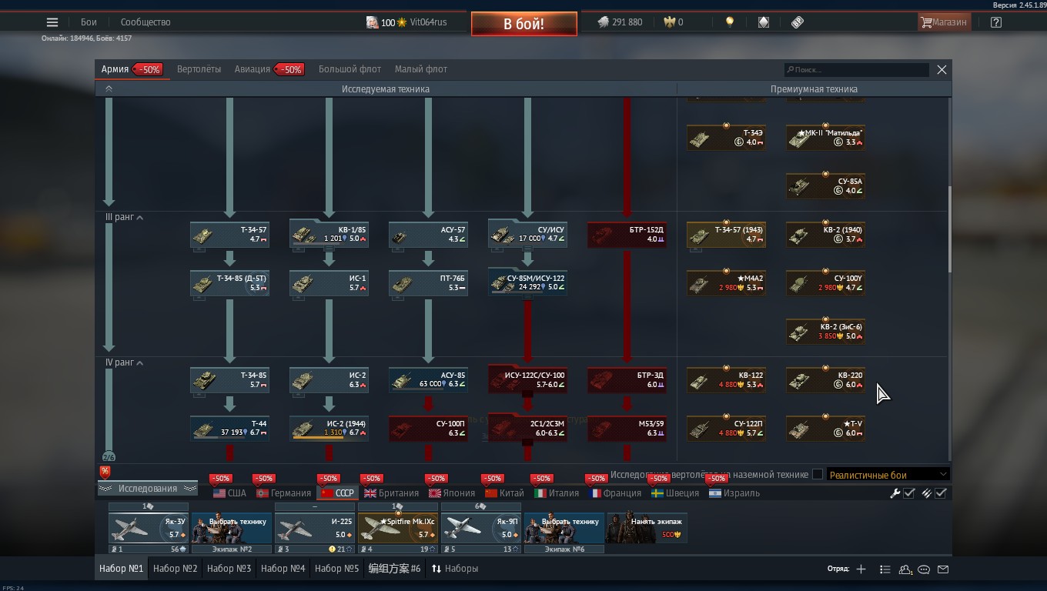
Task: Close the research tree window
Action: click(942, 69)
